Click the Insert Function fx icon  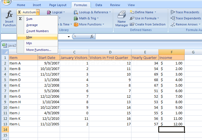(x=9, y=14)
